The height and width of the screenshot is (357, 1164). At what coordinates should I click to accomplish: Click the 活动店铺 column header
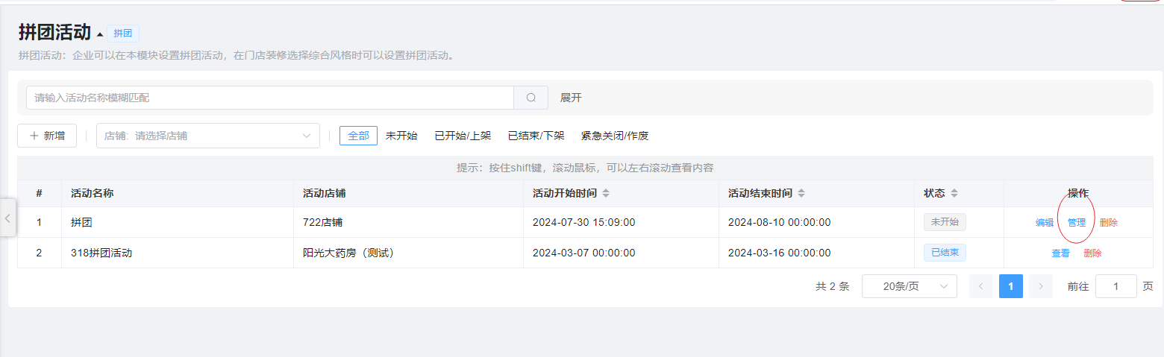(x=324, y=193)
